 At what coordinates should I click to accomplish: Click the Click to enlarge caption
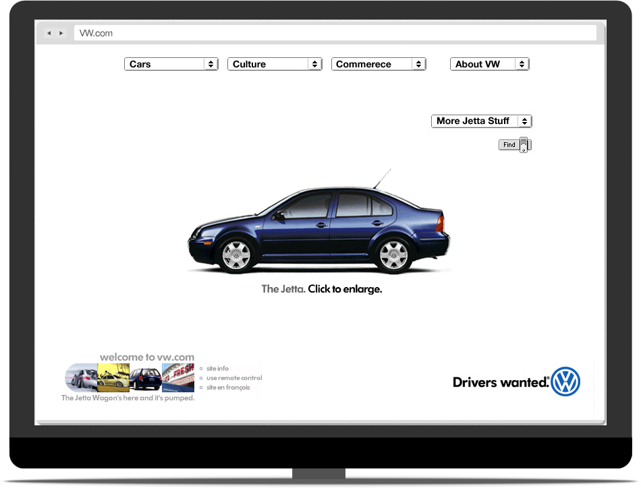pos(345,289)
